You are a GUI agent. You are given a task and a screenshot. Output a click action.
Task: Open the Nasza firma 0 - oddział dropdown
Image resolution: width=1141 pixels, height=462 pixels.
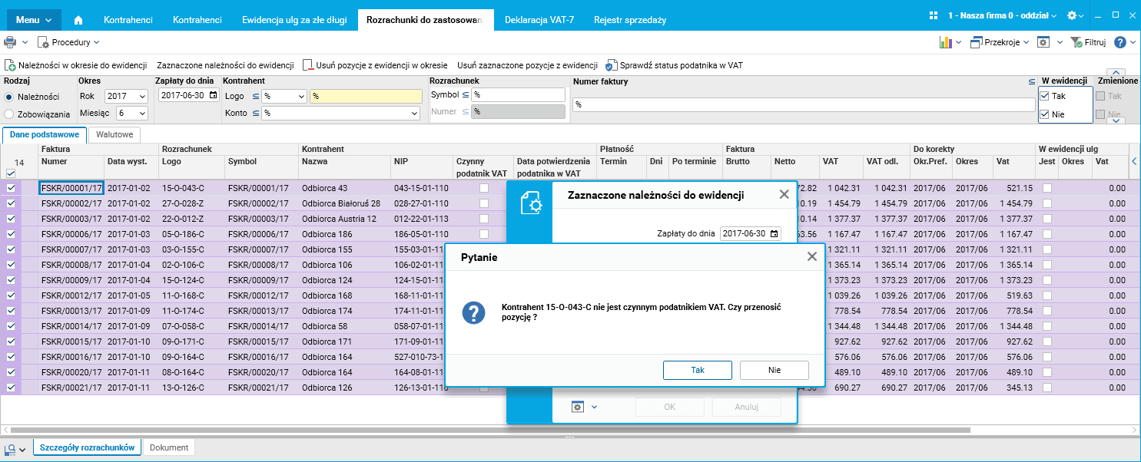(1003, 15)
